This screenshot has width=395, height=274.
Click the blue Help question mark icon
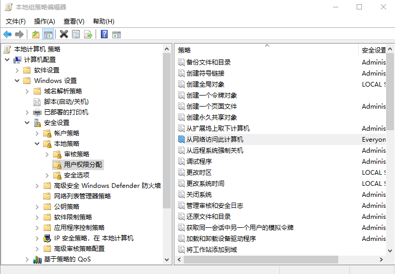(104, 35)
